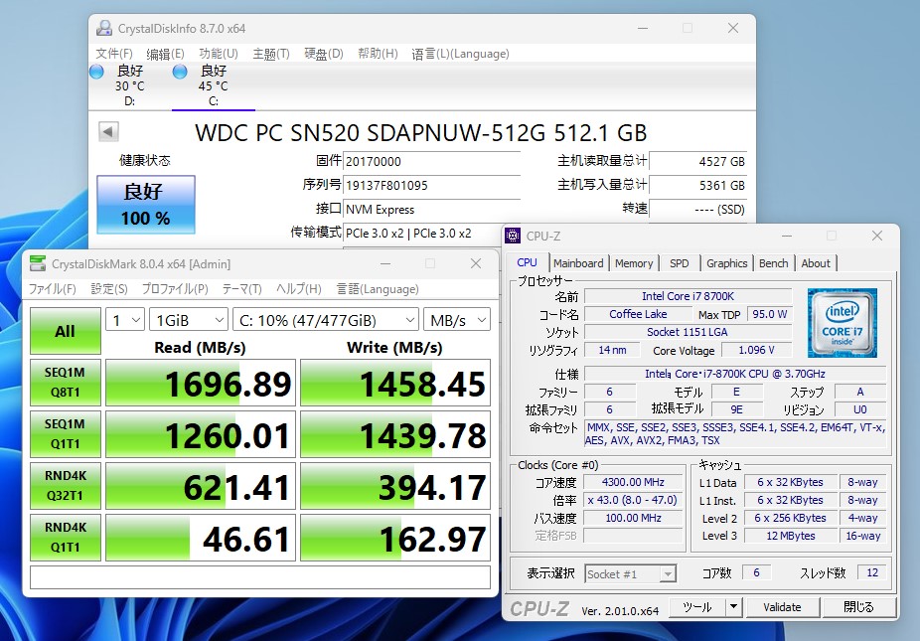
Task: Click Validate button in CPU-Z
Action: pyautogui.click(x=782, y=607)
